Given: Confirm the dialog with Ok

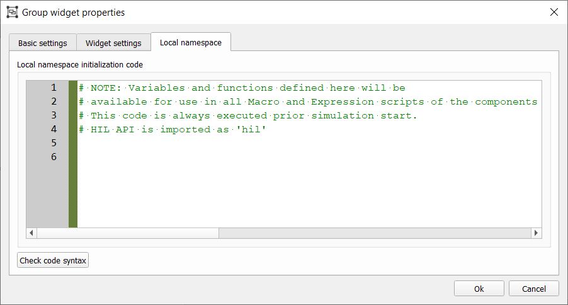Looking at the screenshot, I should (479, 289).
